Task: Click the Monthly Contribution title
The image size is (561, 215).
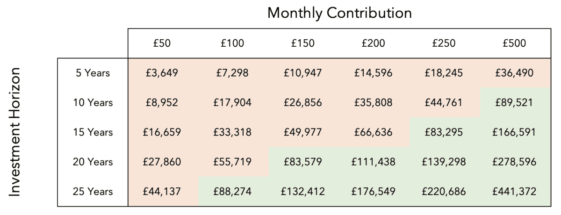Action: (x=339, y=13)
